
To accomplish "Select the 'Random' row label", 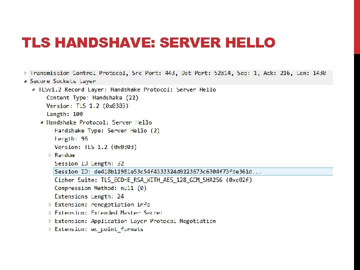I will coord(64,155).
